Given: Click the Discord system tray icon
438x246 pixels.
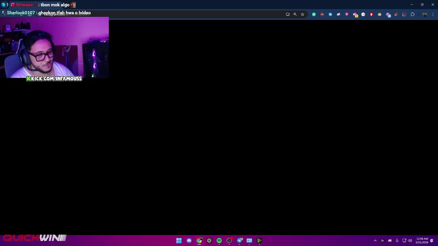Looking at the screenshot, I should pyautogui.click(x=390, y=241).
